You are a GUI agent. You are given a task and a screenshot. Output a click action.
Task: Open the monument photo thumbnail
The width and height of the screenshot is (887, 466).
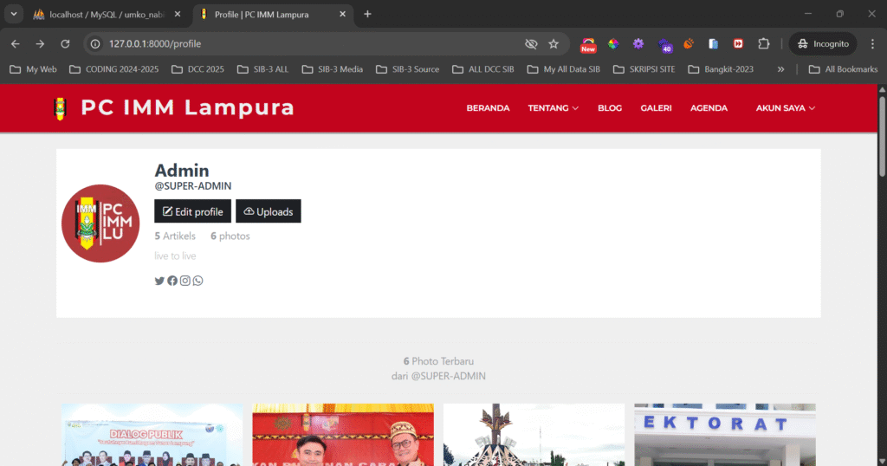(534, 435)
